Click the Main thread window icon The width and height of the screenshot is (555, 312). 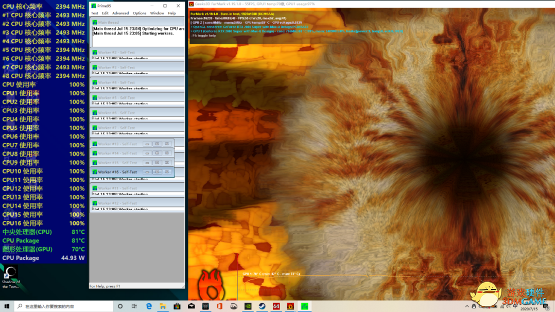[95, 22]
